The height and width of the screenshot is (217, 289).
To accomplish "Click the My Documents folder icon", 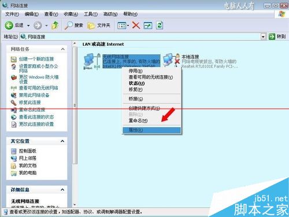I will (x=13, y=165).
